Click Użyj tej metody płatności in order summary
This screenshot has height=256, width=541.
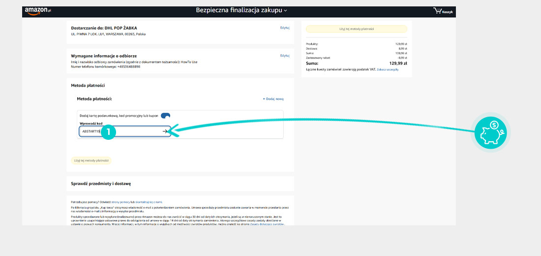pyautogui.click(x=357, y=29)
